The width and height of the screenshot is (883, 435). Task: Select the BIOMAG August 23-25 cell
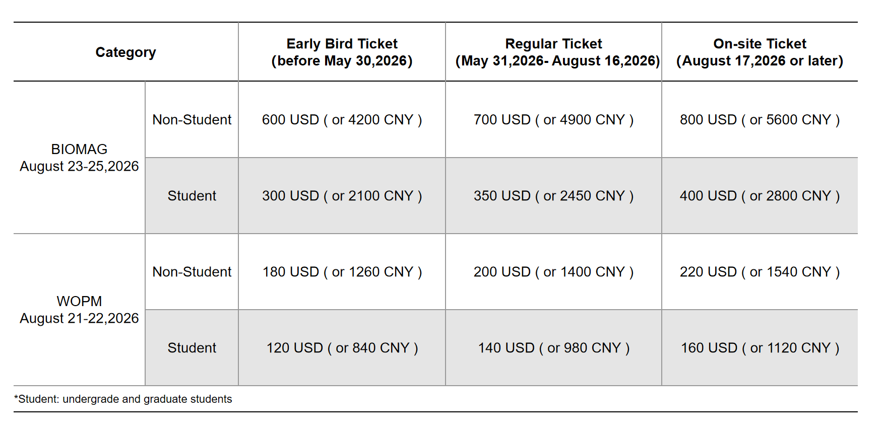(x=79, y=158)
